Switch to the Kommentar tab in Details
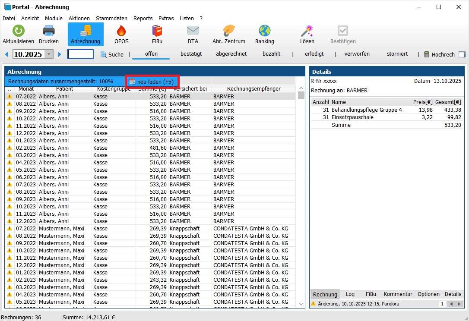This screenshot has width=469, height=321. (398, 294)
